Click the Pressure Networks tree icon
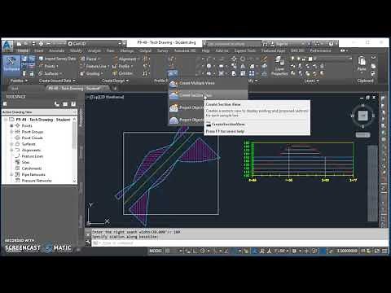Viewport: 391px width, 293px height. [18, 181]
